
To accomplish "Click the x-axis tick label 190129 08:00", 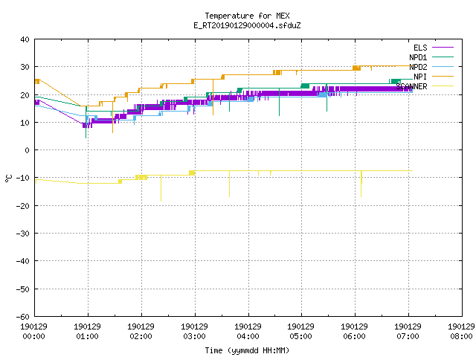I will click(461, 331).
